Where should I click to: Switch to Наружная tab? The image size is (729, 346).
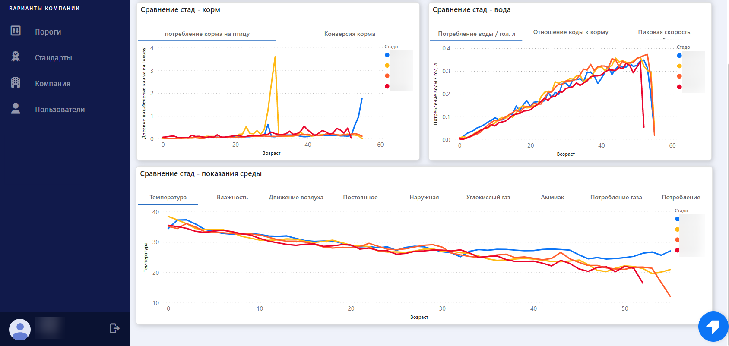tap(424, 197)
